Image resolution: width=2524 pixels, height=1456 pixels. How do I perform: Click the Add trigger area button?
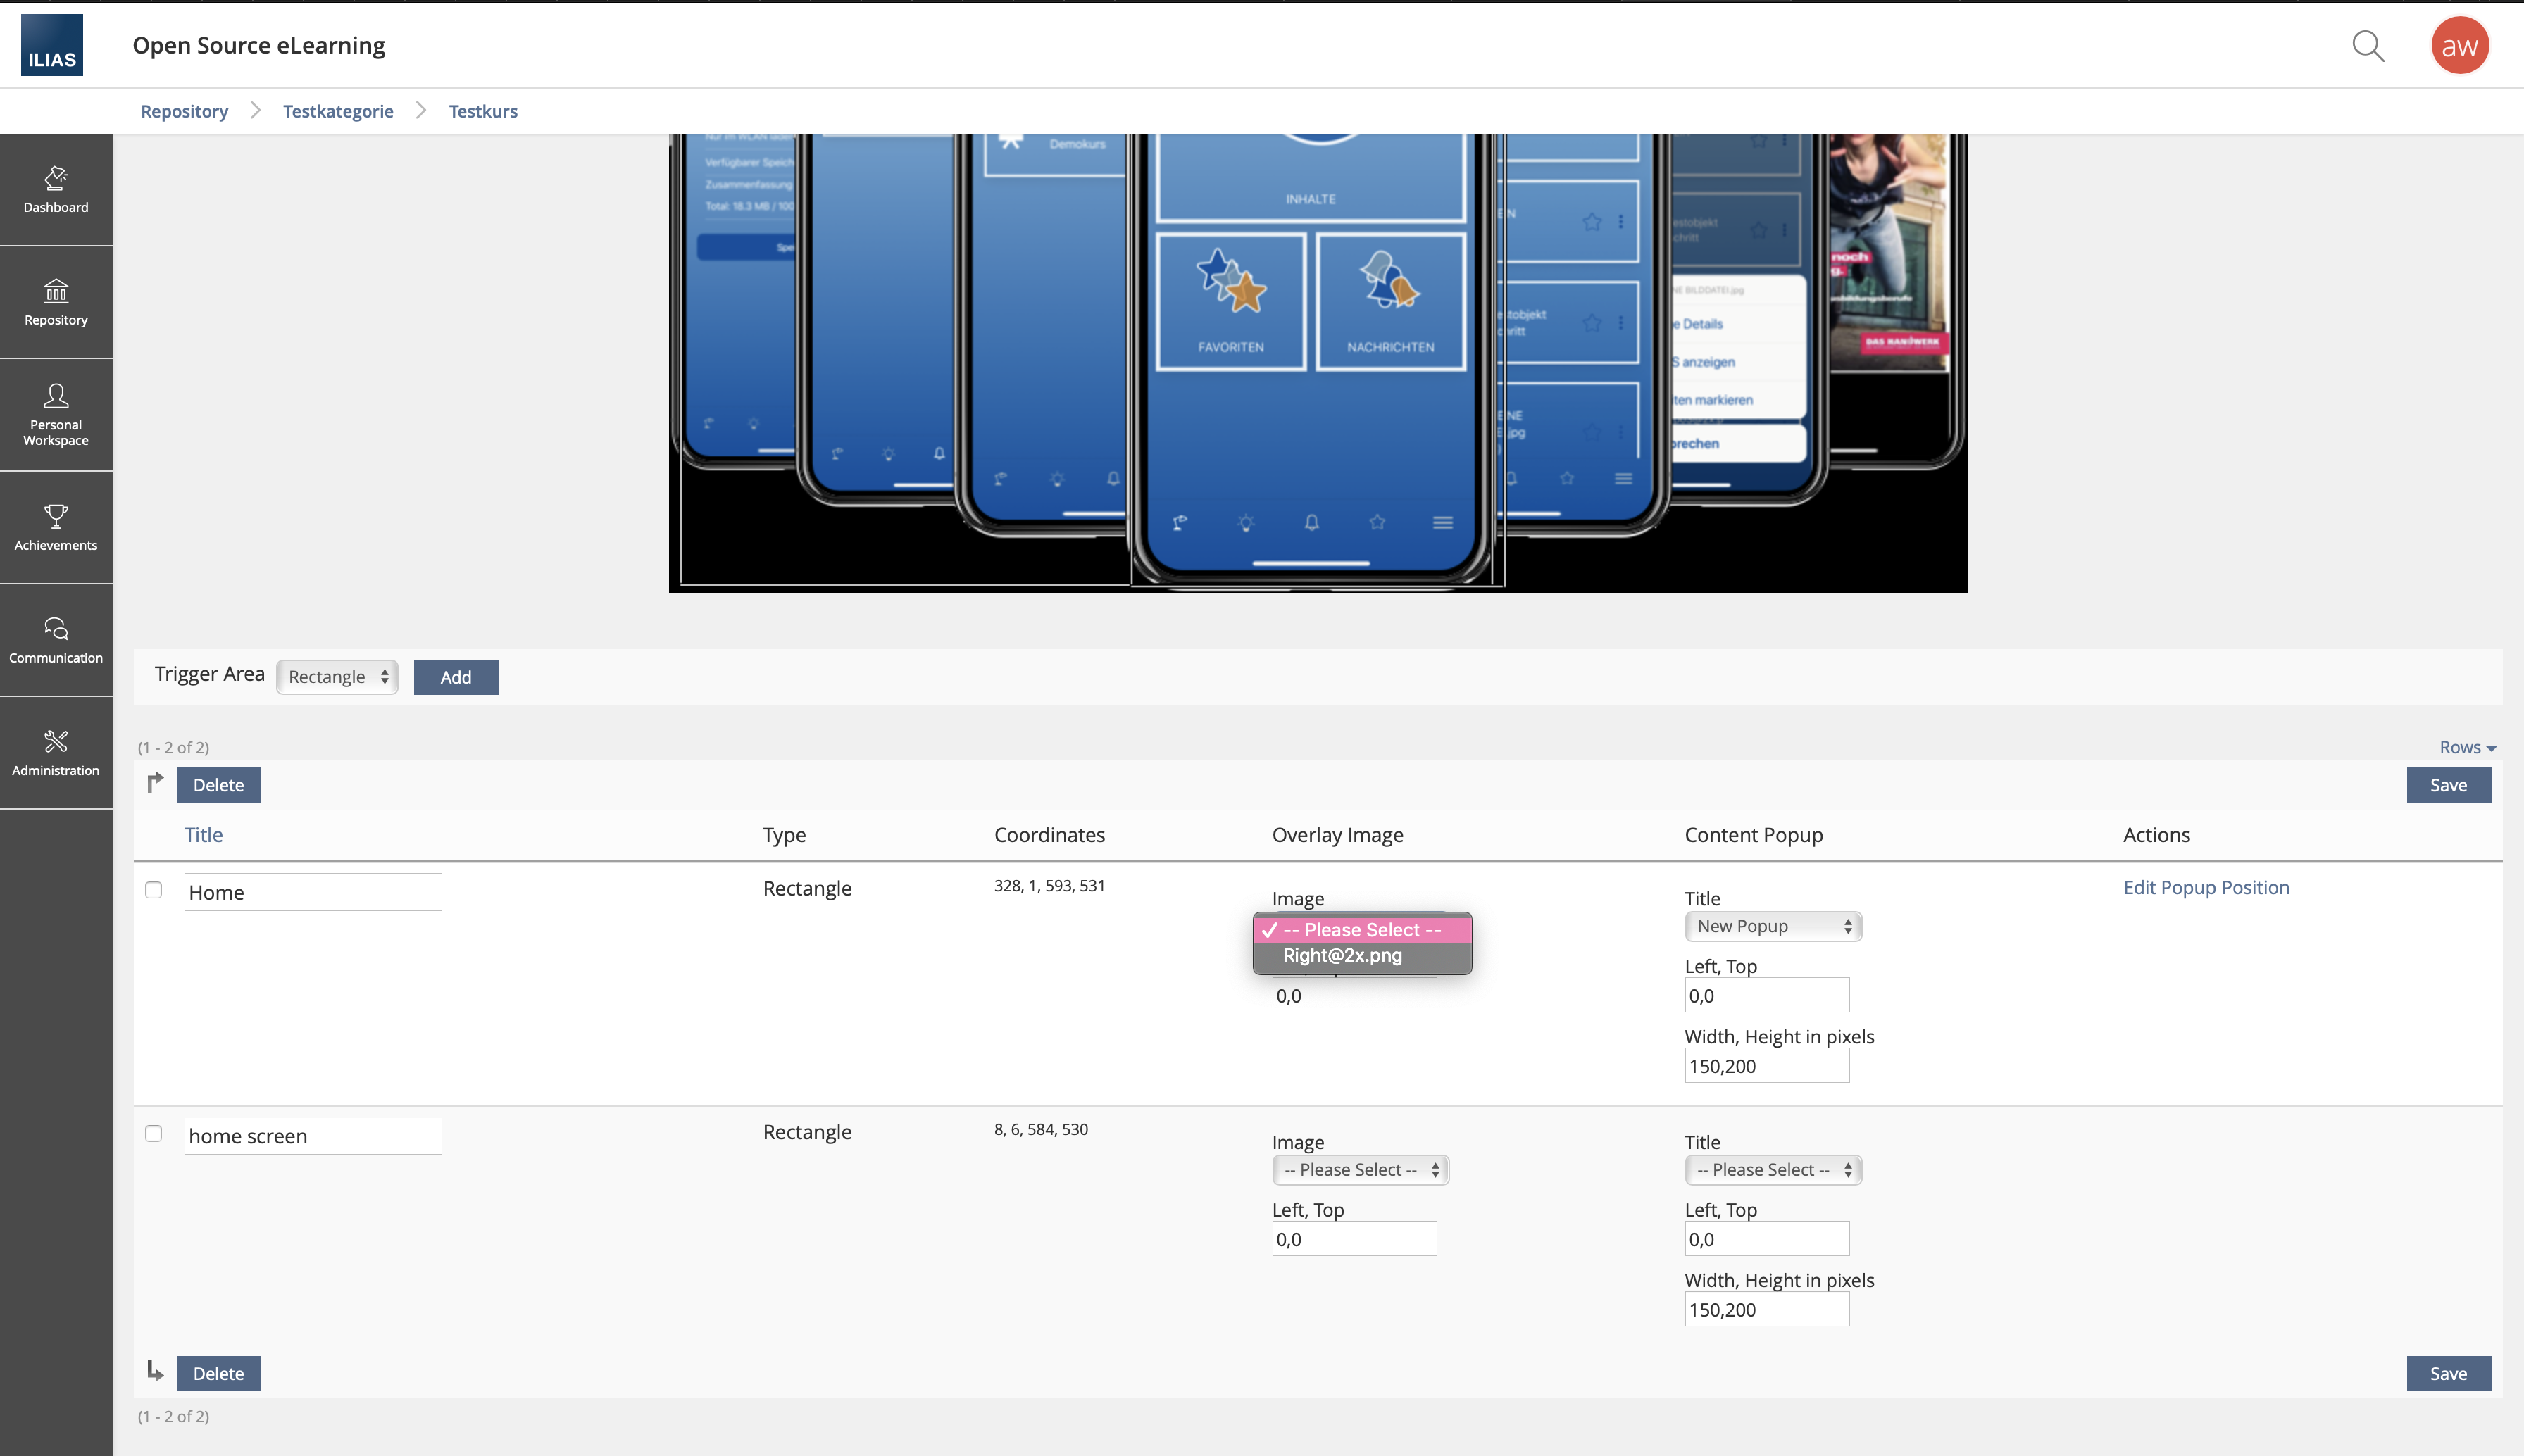tap(455, 677)
